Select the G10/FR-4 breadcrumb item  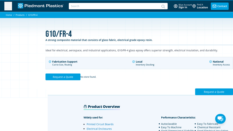coord(33,15)
